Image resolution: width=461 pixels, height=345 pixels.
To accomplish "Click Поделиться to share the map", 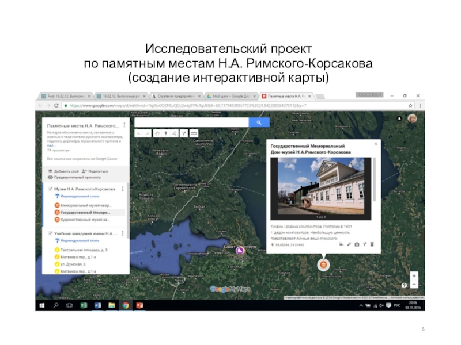I will coord(95,171).
